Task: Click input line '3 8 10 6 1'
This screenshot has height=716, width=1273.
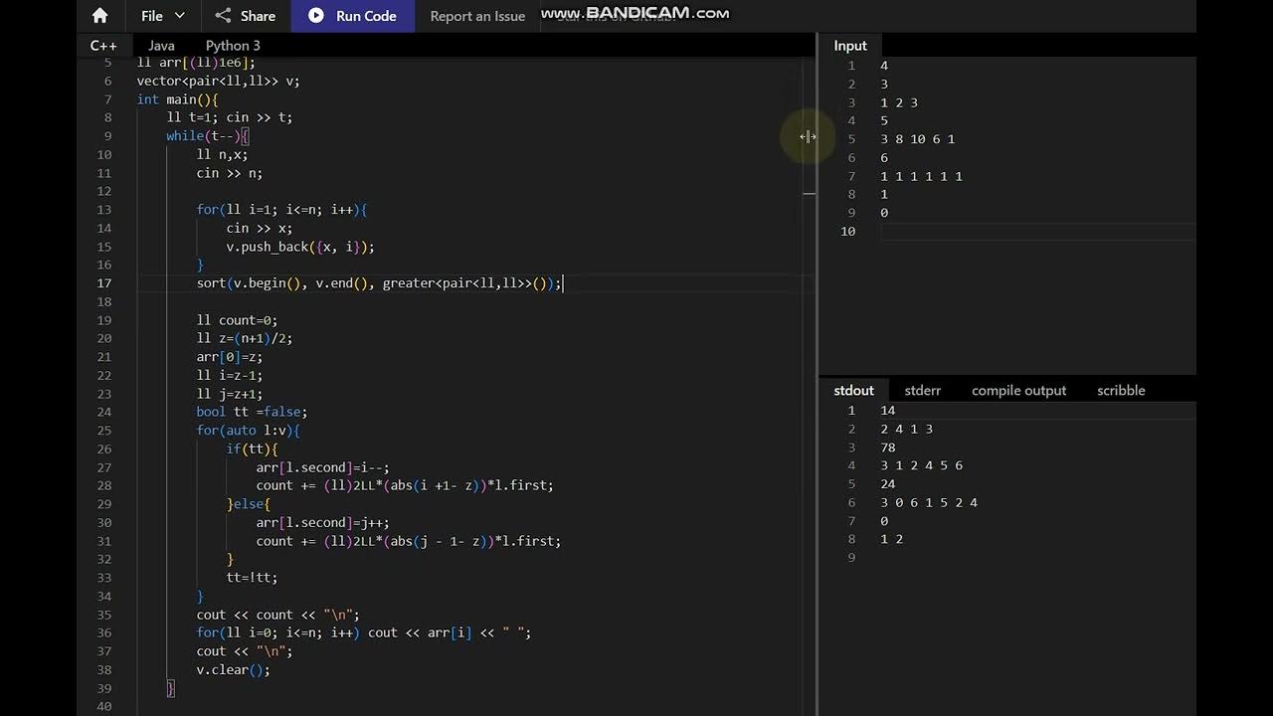Action: click(x=917, y=139)
